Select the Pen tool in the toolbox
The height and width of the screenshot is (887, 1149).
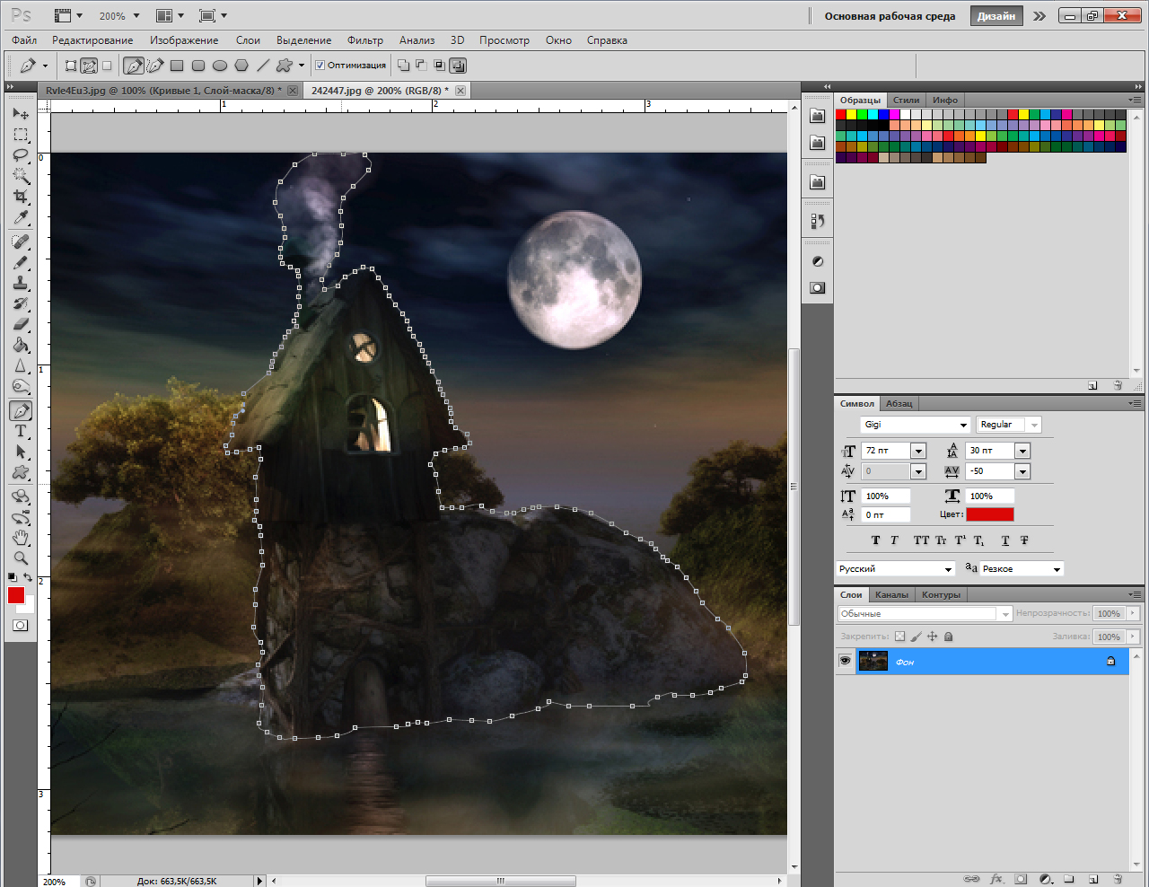(21, 410)
